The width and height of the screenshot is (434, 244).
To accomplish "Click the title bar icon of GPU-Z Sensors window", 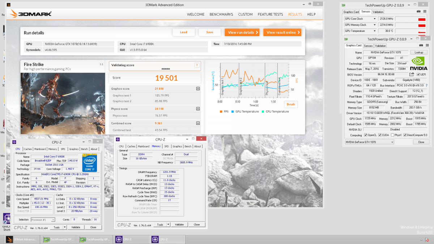I will click(344, 5).
